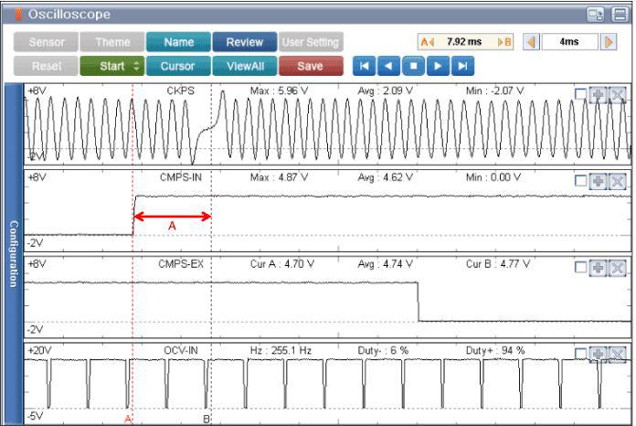Click the CMPS-IN channel name label
Screen dimensions: 636x426
[181, 177]
